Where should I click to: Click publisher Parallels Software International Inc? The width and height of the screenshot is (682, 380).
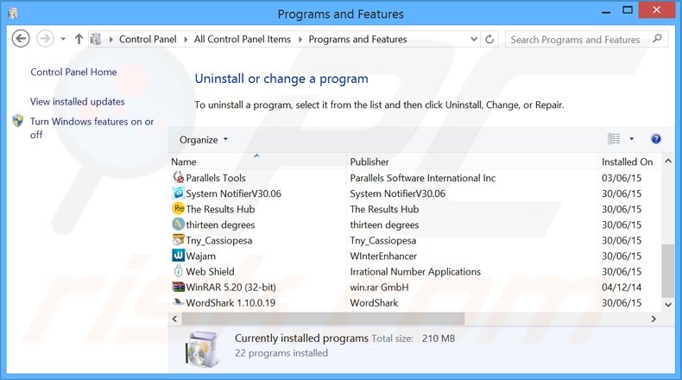[x=423, y=178]
